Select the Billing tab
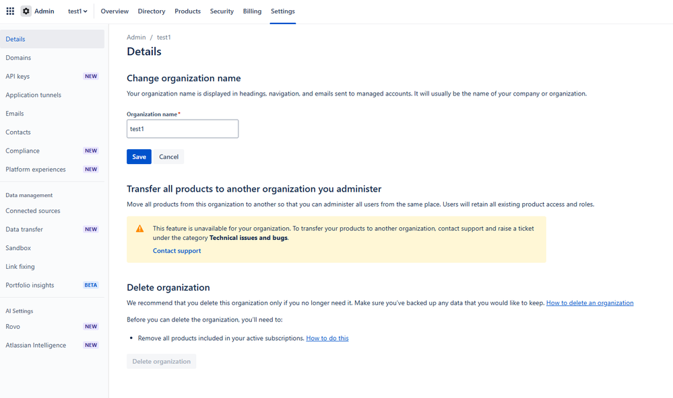This screenshot has height=398, width=673. pyautogui.click(x=252, y=11)
